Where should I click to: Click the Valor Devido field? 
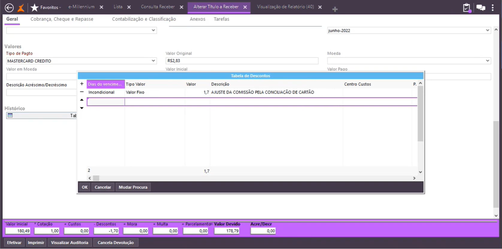227,231
